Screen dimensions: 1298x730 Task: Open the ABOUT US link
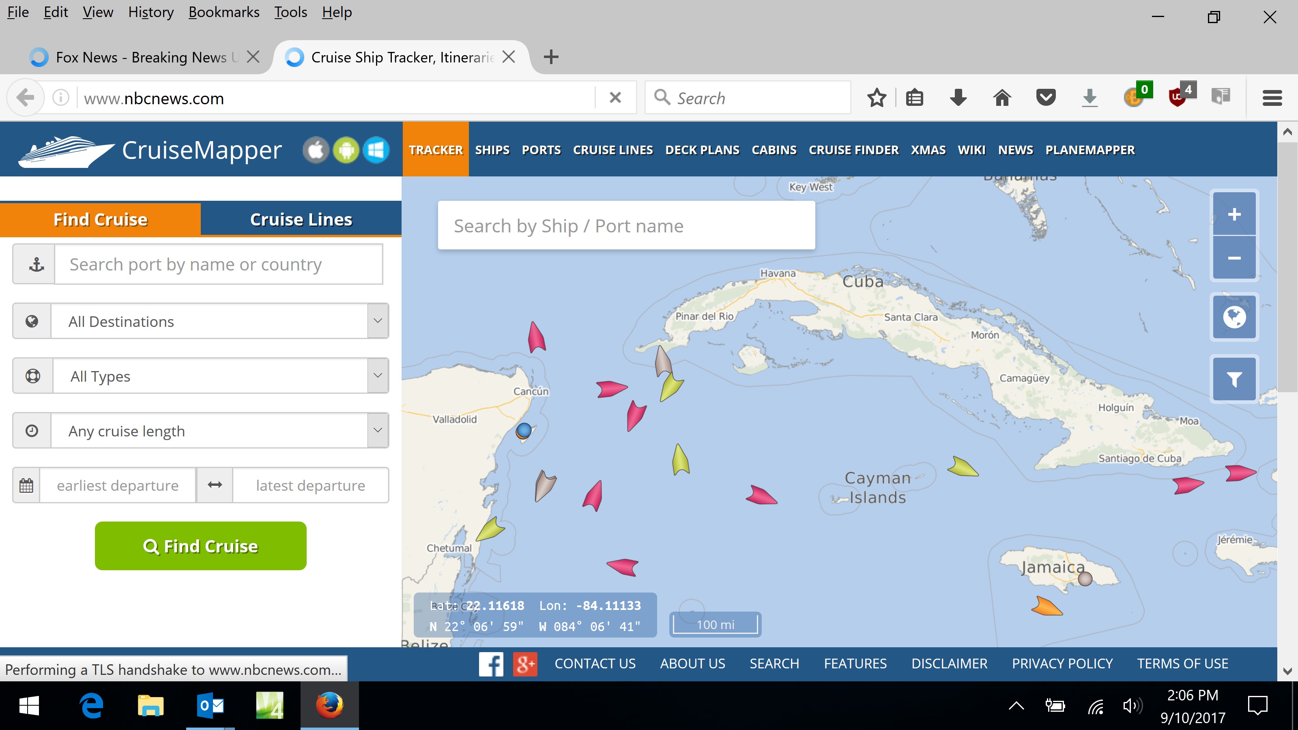[x=693, y=663]
